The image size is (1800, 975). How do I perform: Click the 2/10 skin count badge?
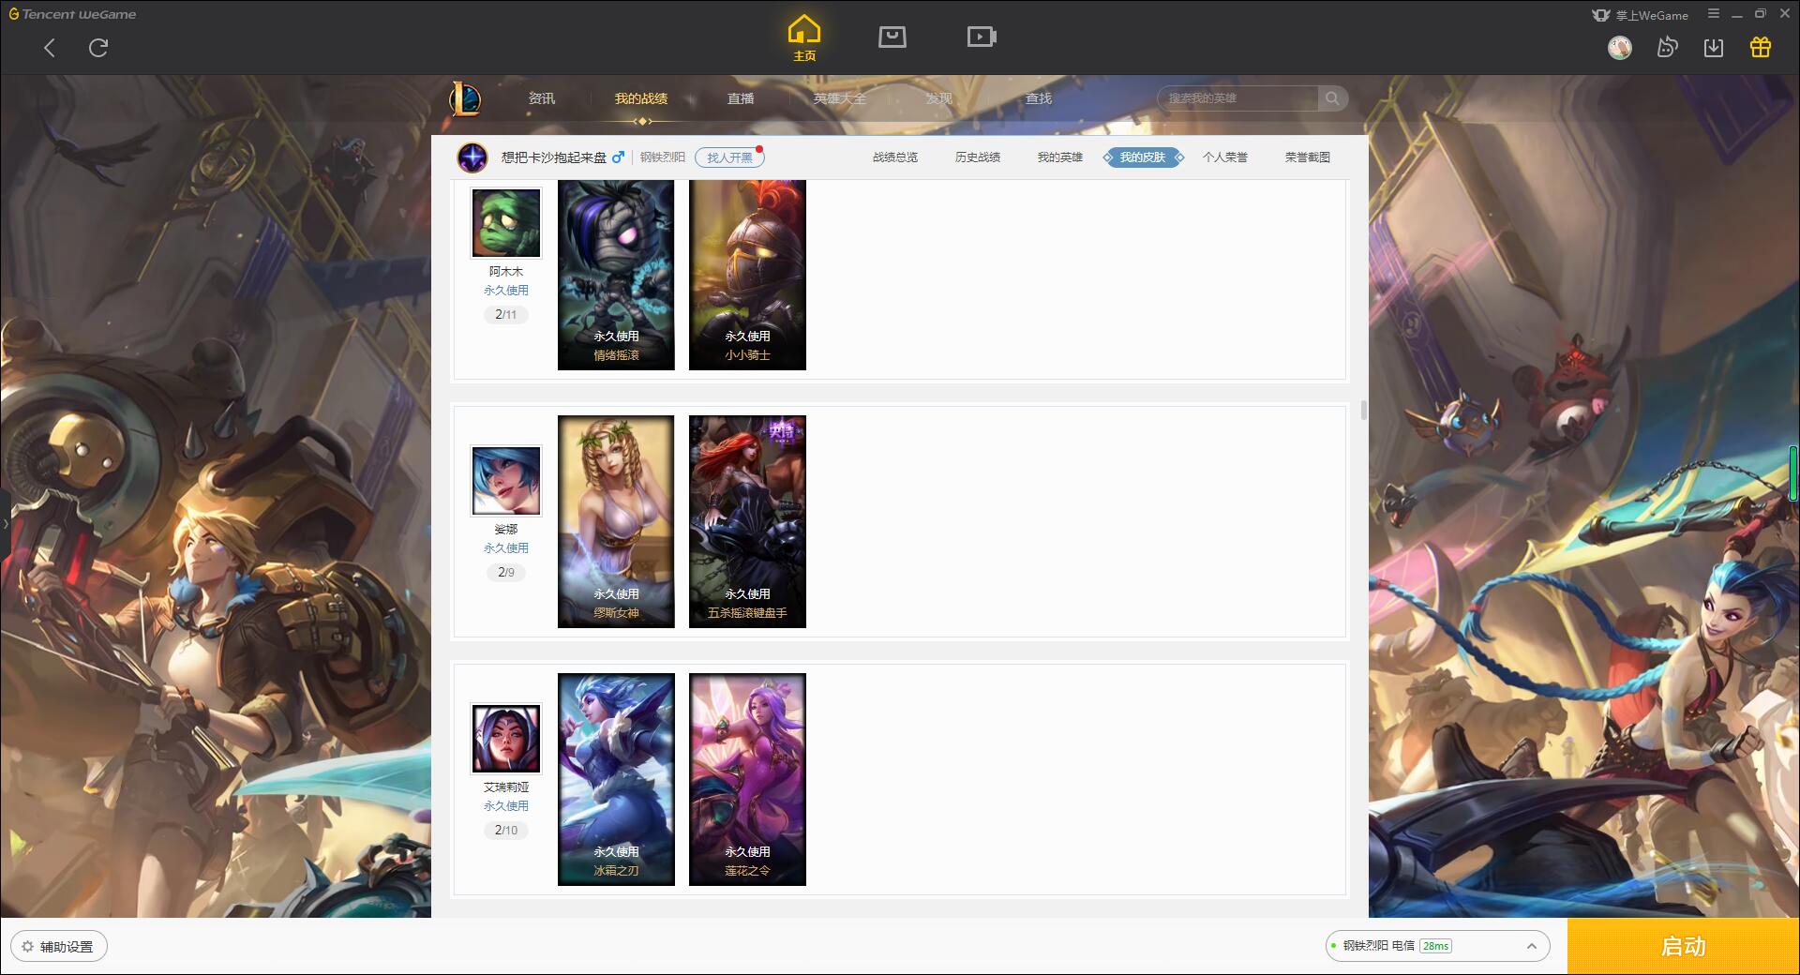click(x=506, y=831)
